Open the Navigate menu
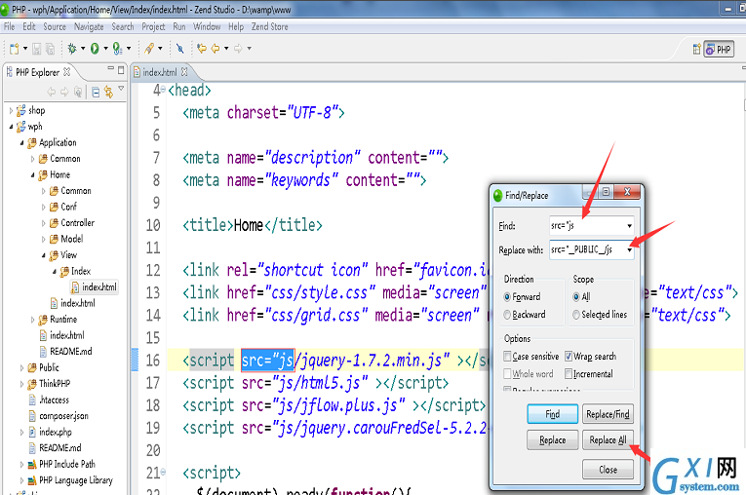Screen dimensions: 746x495 (x=89, y=26)
